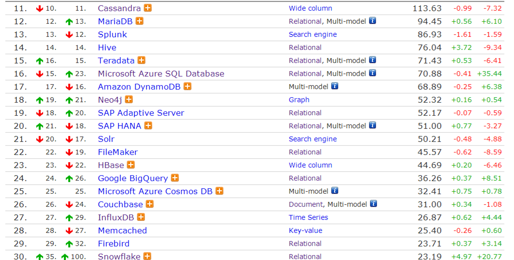Open the SAP Adaptive Server link
The width and height of the screenshot is (514, 260).
(141, 113)
